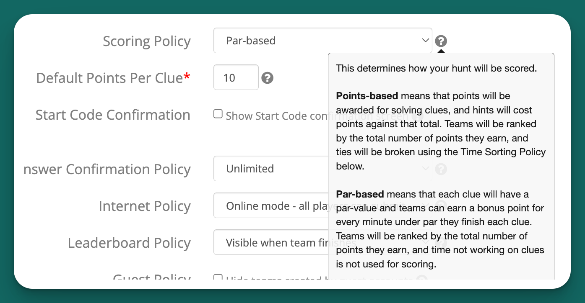585x303 pixels.
Task: Open the Par-based Scoring Policy dropdown
Action: point(322,41)
